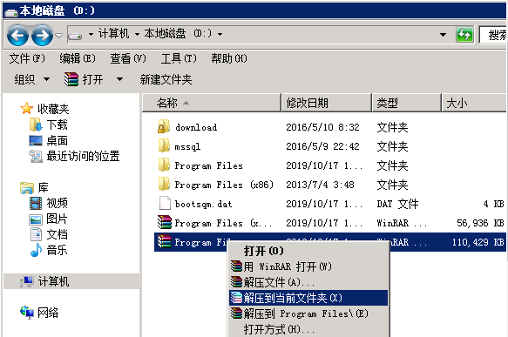This screenshot has height=337, width=508.
Task: Open the 查看(V) menu
Action: click(x=128, y=58)
